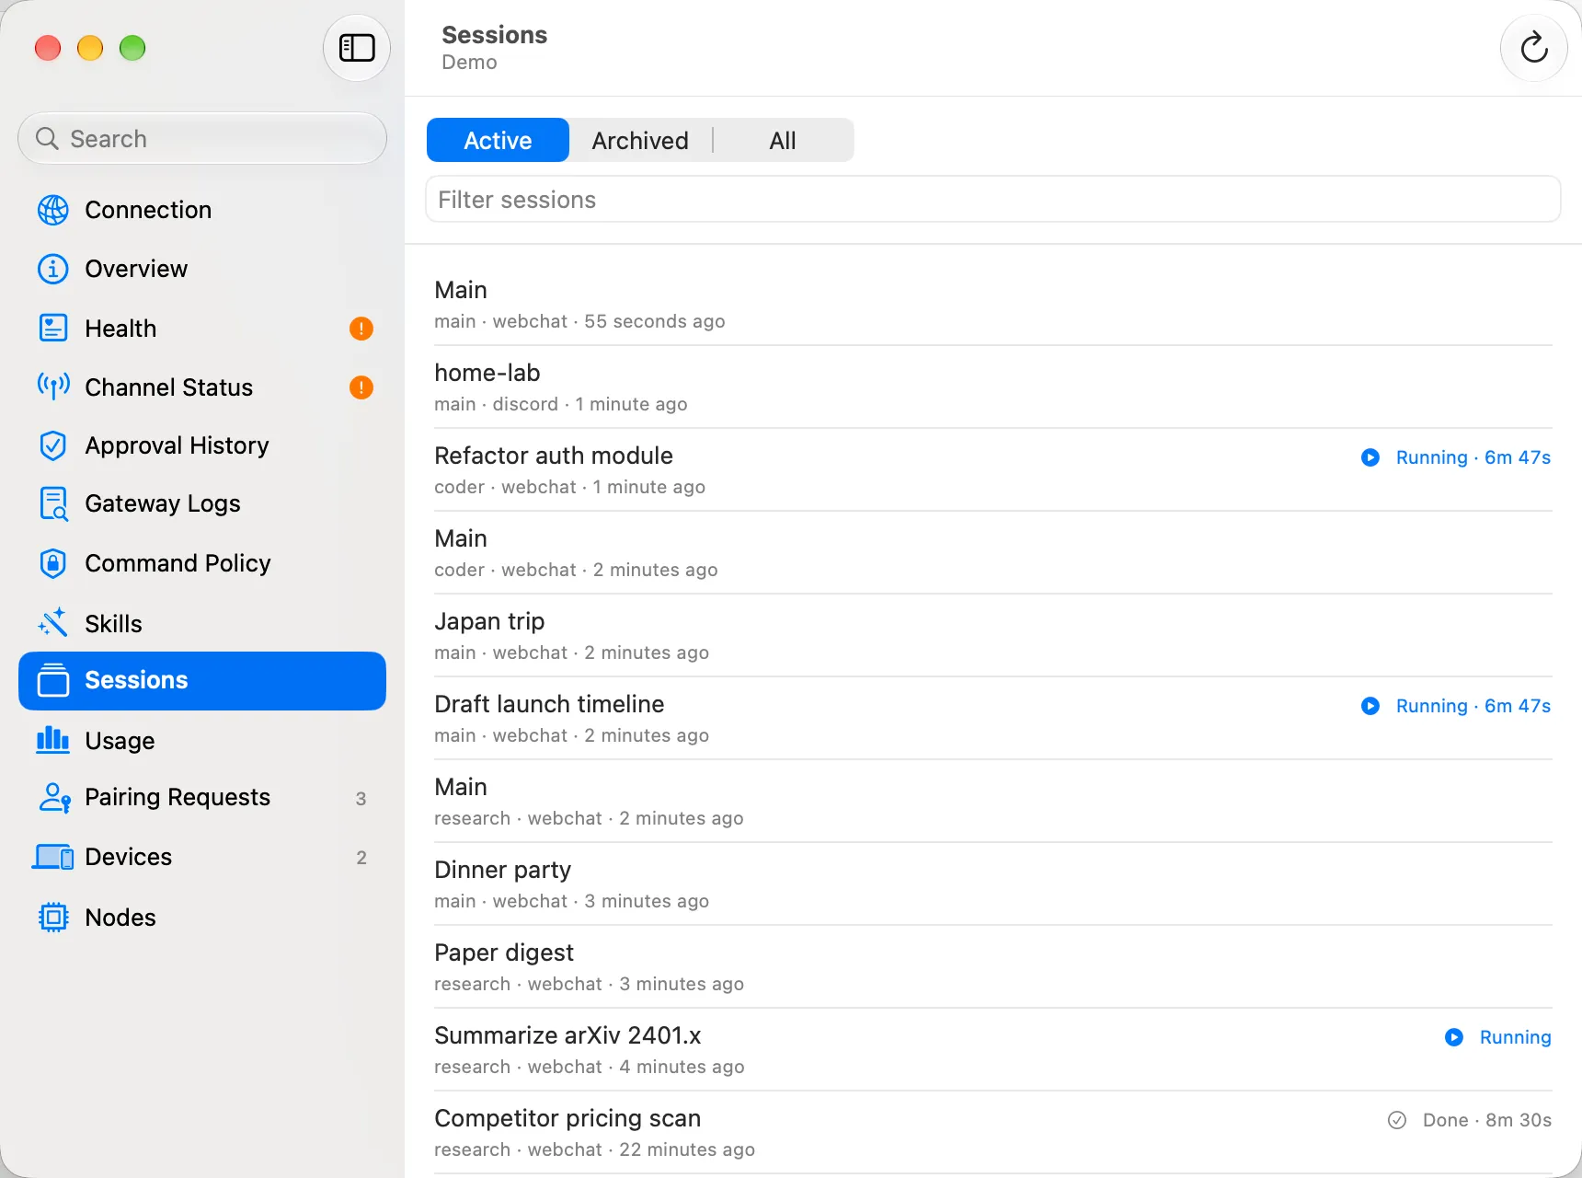The height and width of the screenshot is (1178, 1582).
Task: Click the Competitor pricing scan done checkmark icon
Action: (1397, 1120)
